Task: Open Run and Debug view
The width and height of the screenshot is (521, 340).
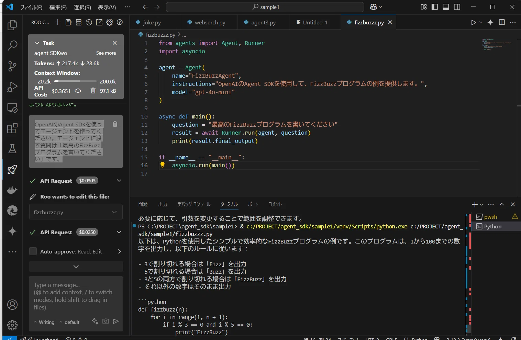Action: (x=12, y=87)
